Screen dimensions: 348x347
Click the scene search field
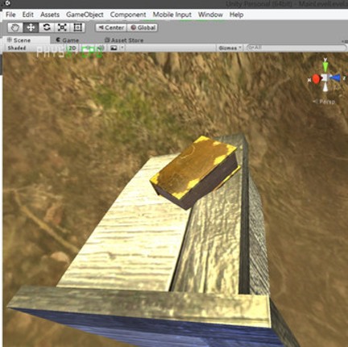click(296, 48)
